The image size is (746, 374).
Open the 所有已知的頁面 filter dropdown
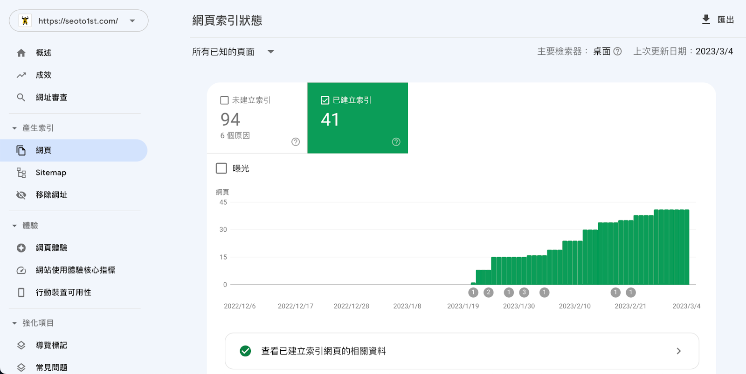233,52
